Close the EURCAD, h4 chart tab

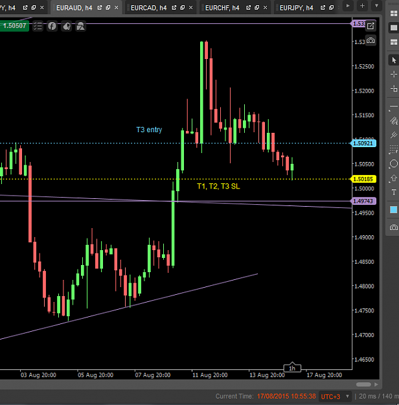click(191, 8)
